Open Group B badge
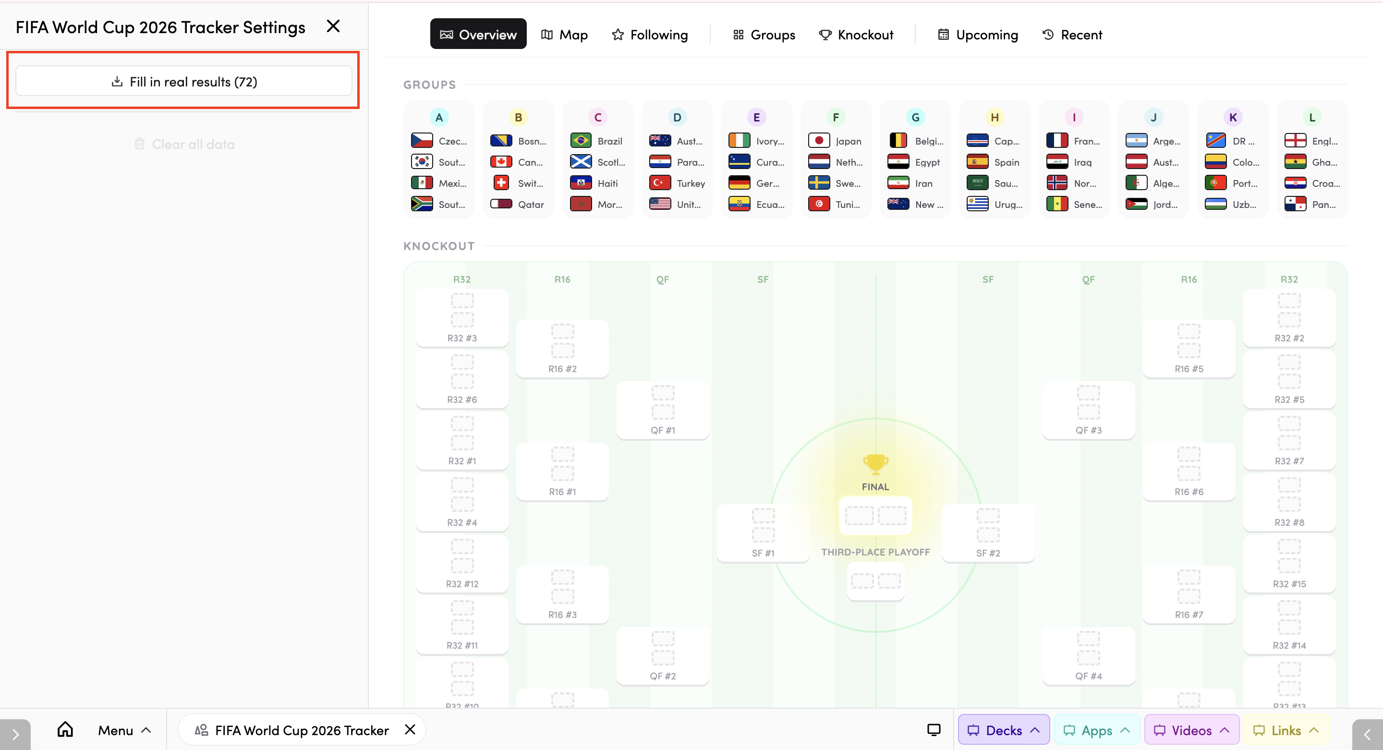This screenshot has width=1383, height=750. click(518, 117)
